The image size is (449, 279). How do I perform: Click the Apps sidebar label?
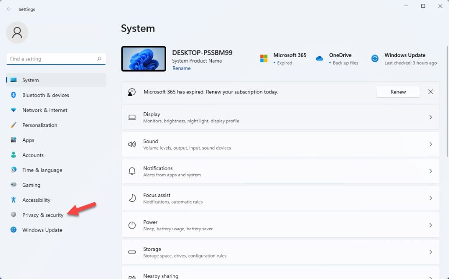[x=28, y=140]
